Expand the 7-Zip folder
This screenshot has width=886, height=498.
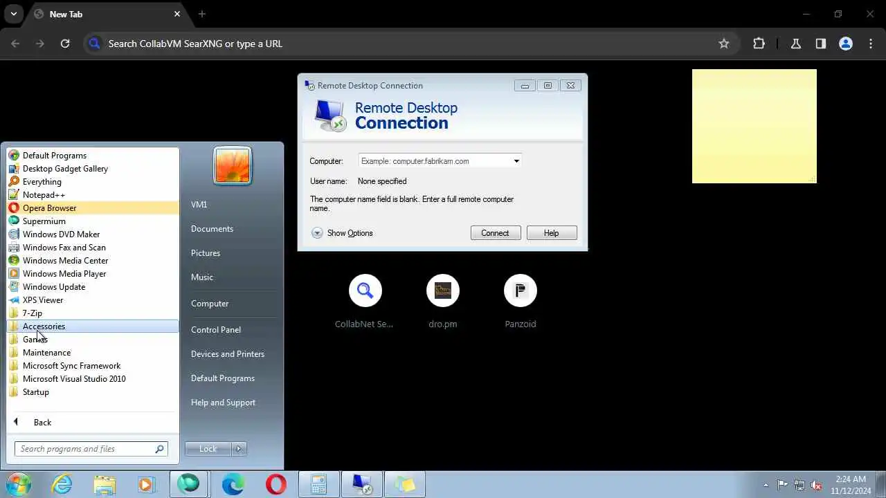[93, 313]
